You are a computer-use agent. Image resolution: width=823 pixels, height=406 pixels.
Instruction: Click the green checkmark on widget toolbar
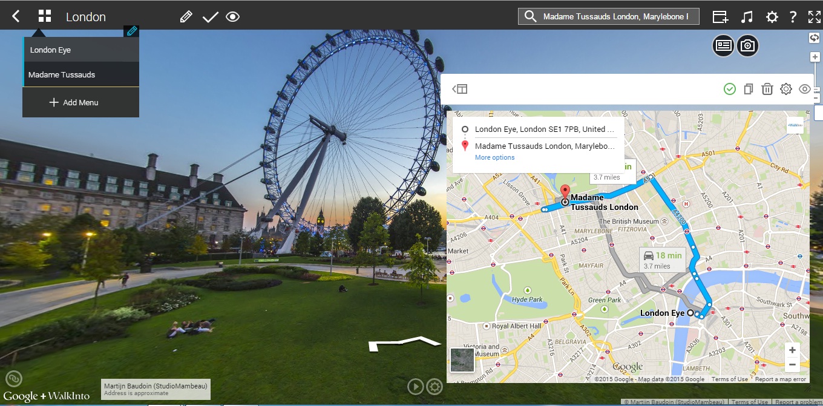click(730, 89)
